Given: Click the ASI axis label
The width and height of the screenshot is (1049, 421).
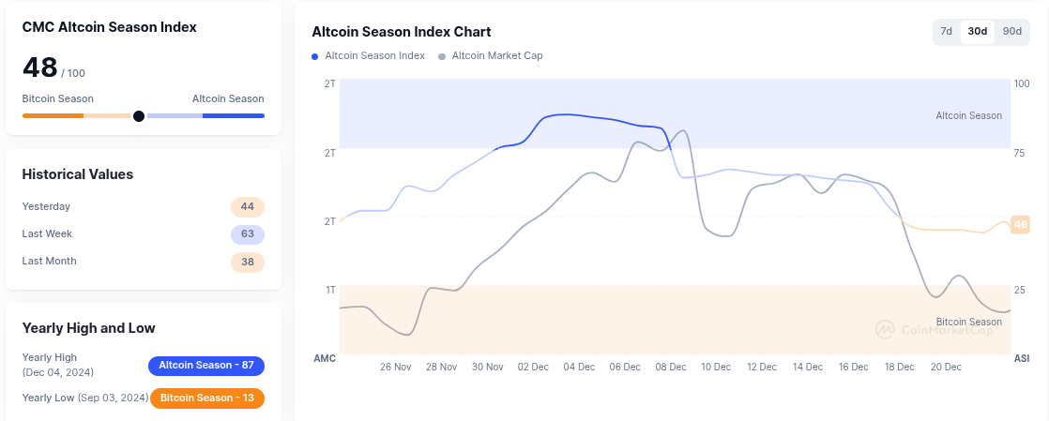Looking at the screenshot, I should pyautogui.click(x=1022, y=359).
